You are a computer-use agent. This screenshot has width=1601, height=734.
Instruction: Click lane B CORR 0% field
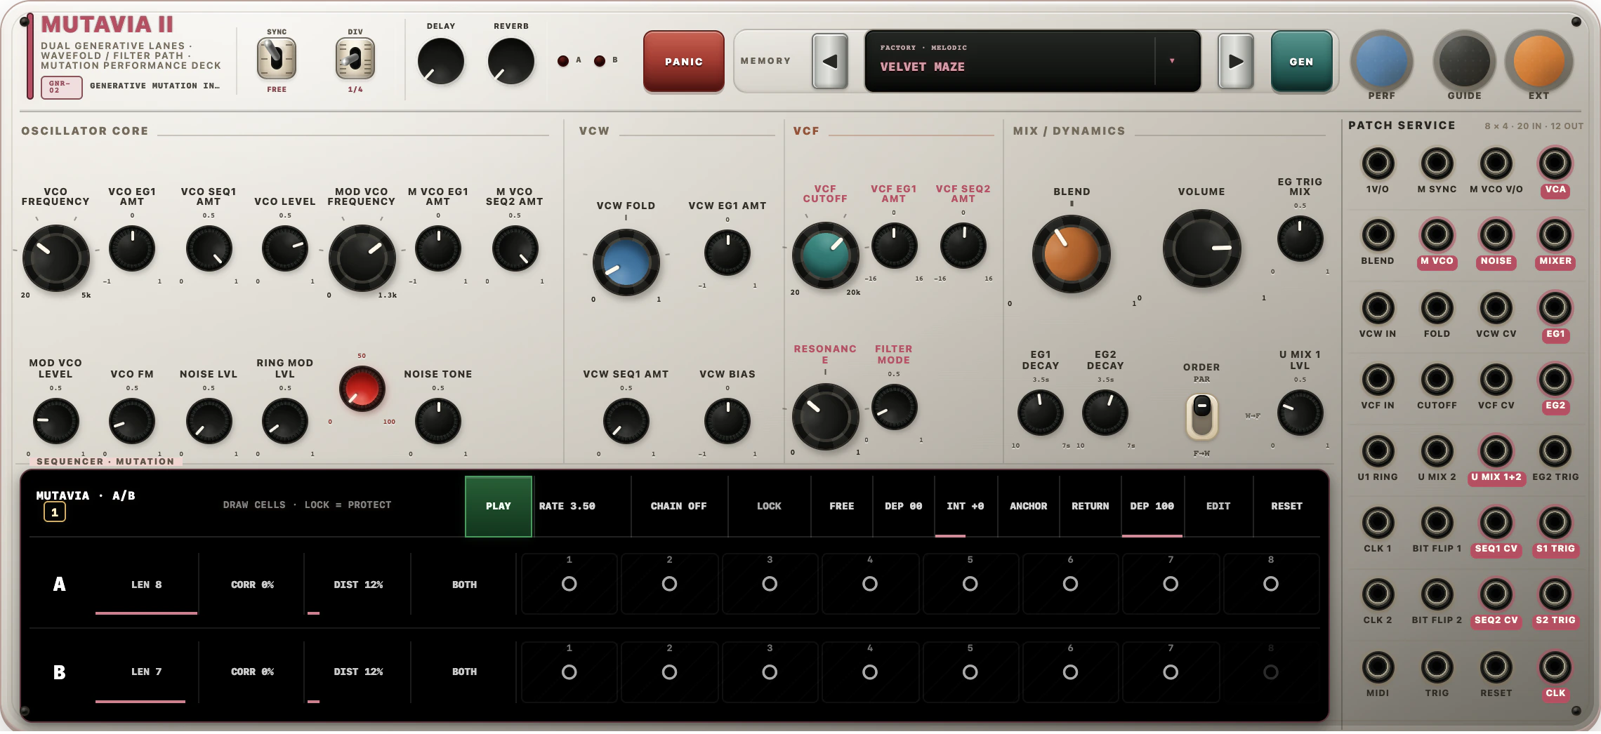tap(252, 672)
